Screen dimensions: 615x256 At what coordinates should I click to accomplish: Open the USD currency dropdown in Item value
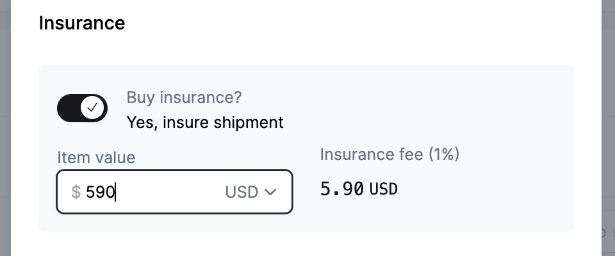251,192
